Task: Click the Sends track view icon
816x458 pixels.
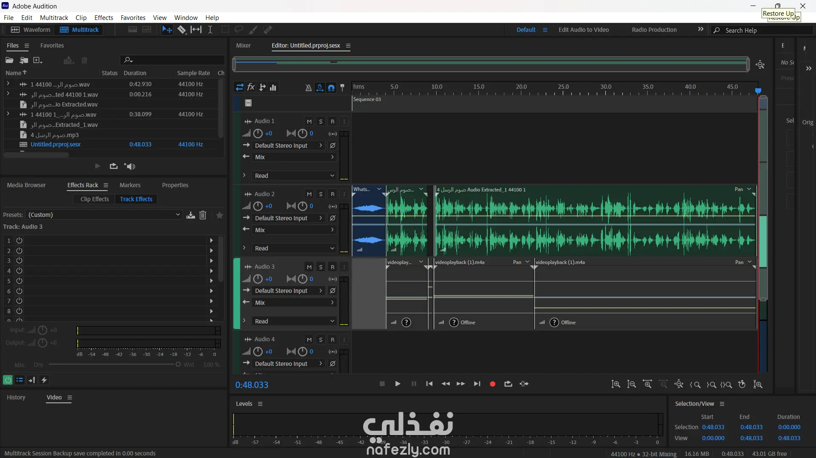Action: coord(262,87)
